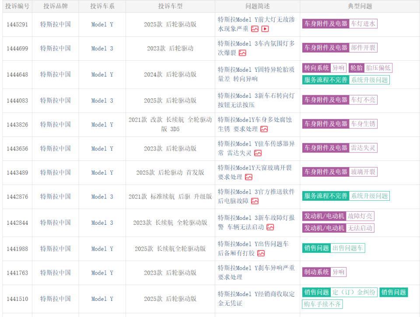Open complaint about Model Y前大灯无故渗水

pos(256,24)
